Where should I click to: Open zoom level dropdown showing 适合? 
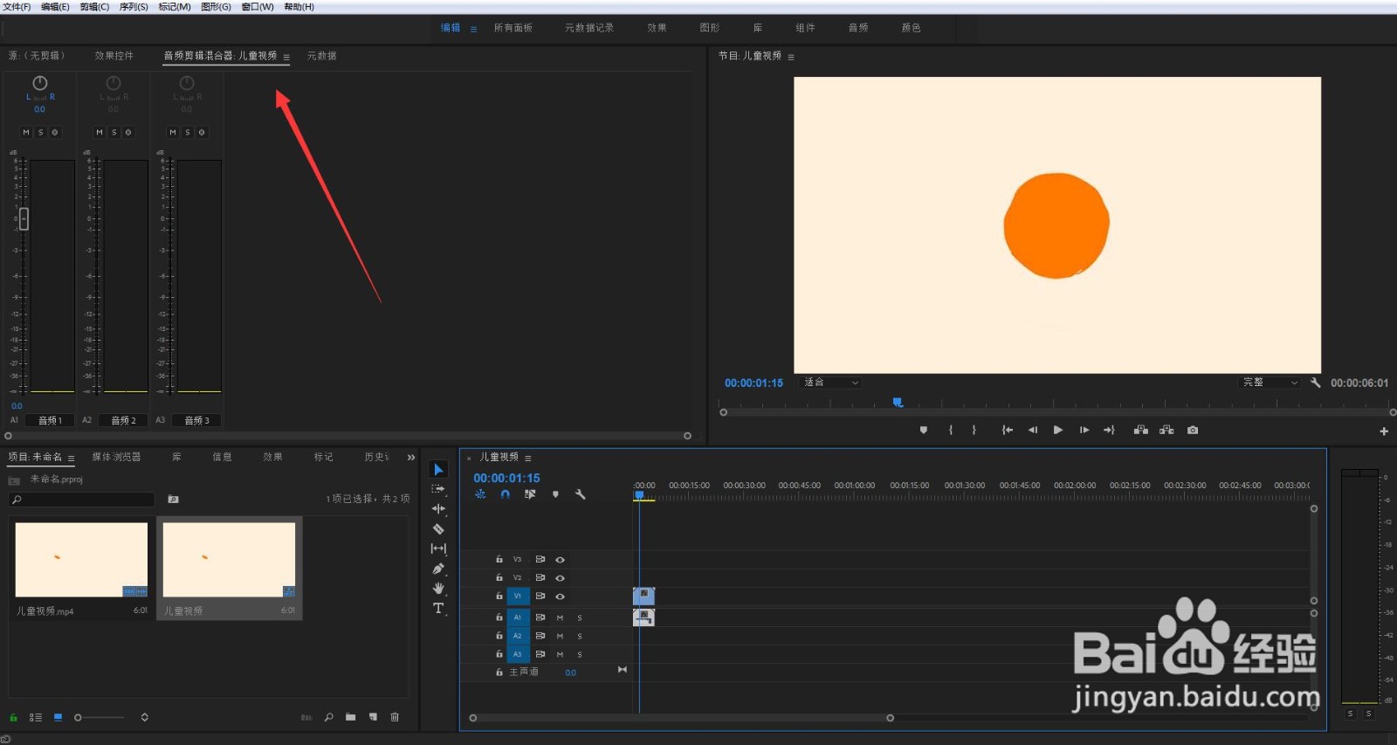pyautogui.click(x=831, y=383)
